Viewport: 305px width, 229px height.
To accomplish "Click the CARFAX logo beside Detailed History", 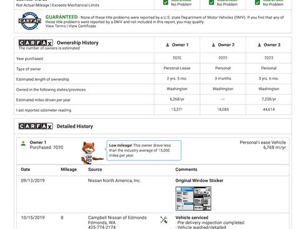I will [36, 126].
